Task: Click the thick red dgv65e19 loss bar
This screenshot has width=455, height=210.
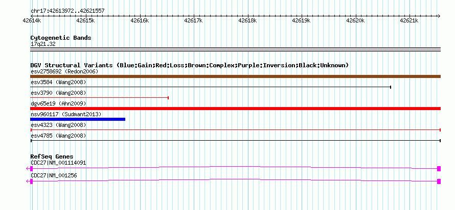Action: [235, 109]
